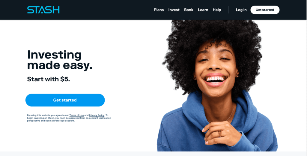Open the Terms of Use link

tap(76, 115)
